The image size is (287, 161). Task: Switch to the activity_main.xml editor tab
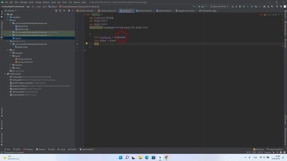click(x=86, y=11)
